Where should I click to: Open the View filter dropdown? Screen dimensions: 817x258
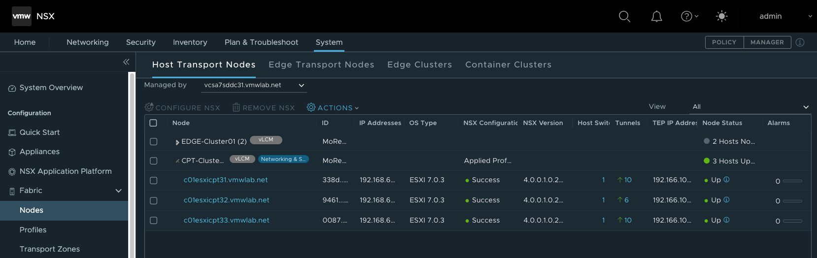(750, 107)
